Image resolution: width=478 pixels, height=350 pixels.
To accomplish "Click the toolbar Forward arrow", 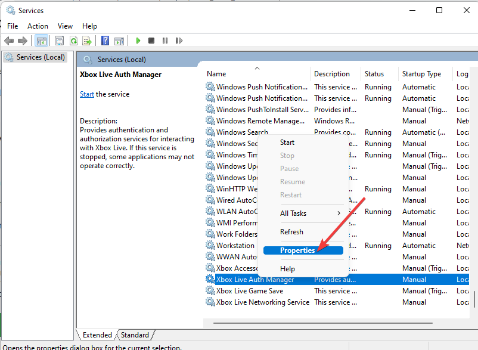I will pyautogui.click(x=23, y=41).
